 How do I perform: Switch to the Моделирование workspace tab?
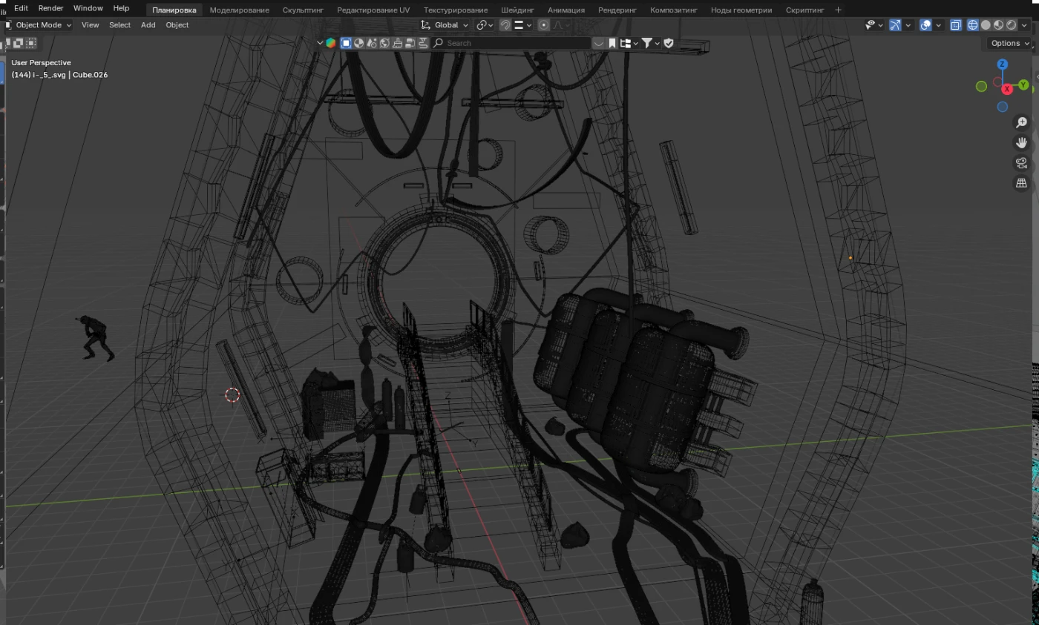pyautogui.click(x=239, y=10)
